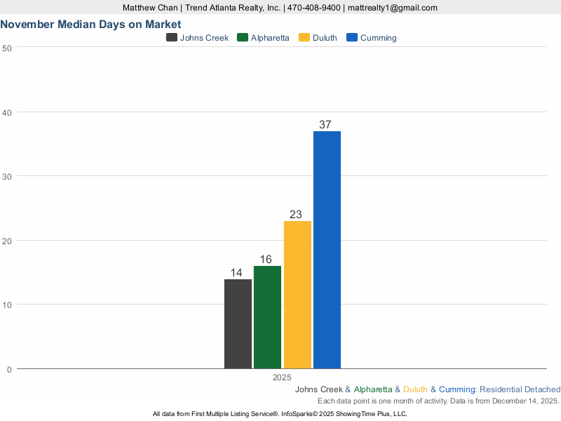Select the tall blue Cumming bar
The width and height of the screenshot is (561, 421).
[x=327, y=250]
